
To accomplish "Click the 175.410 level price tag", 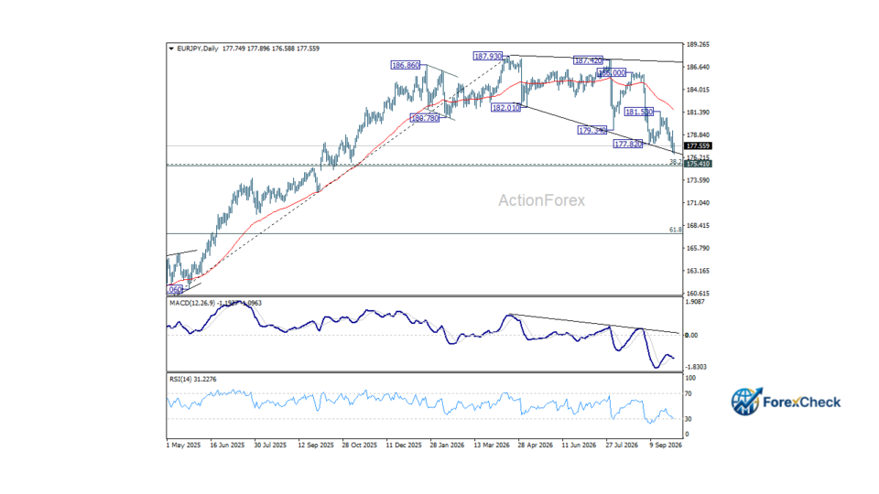I will [698, 164].
